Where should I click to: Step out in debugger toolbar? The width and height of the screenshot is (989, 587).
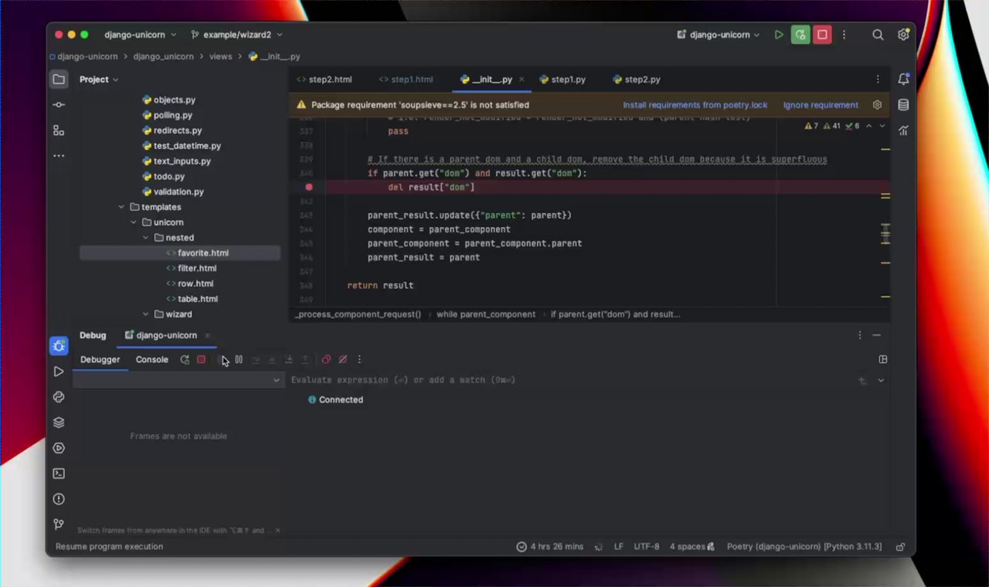click(305, 359)
